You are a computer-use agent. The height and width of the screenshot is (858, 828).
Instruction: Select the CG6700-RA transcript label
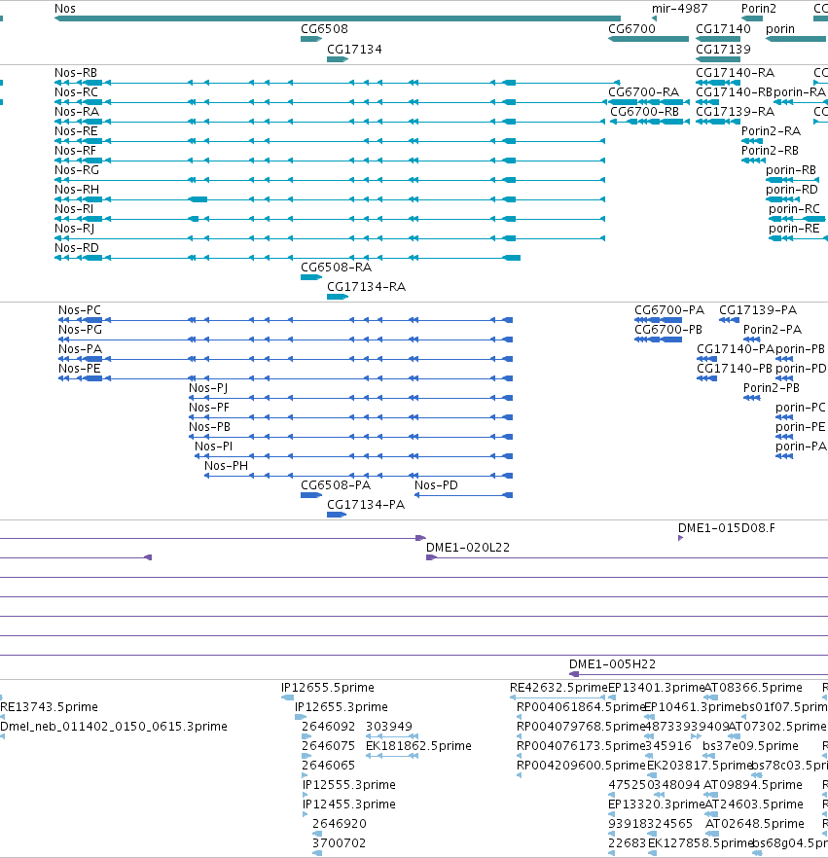643,92
